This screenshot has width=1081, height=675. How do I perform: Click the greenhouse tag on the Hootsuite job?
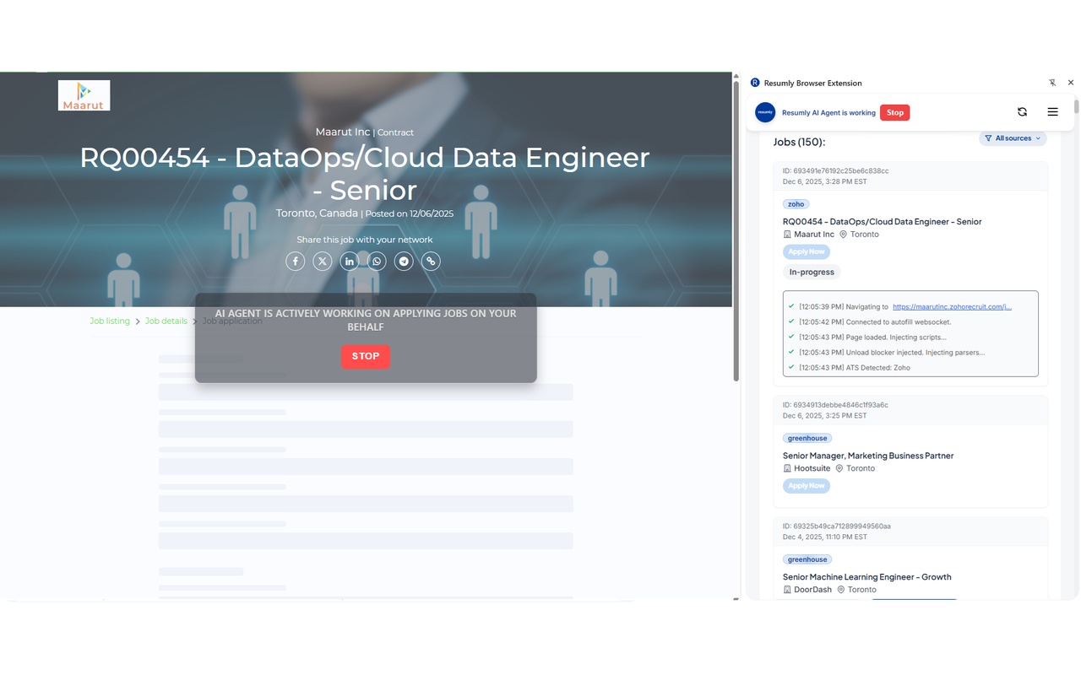807,439
